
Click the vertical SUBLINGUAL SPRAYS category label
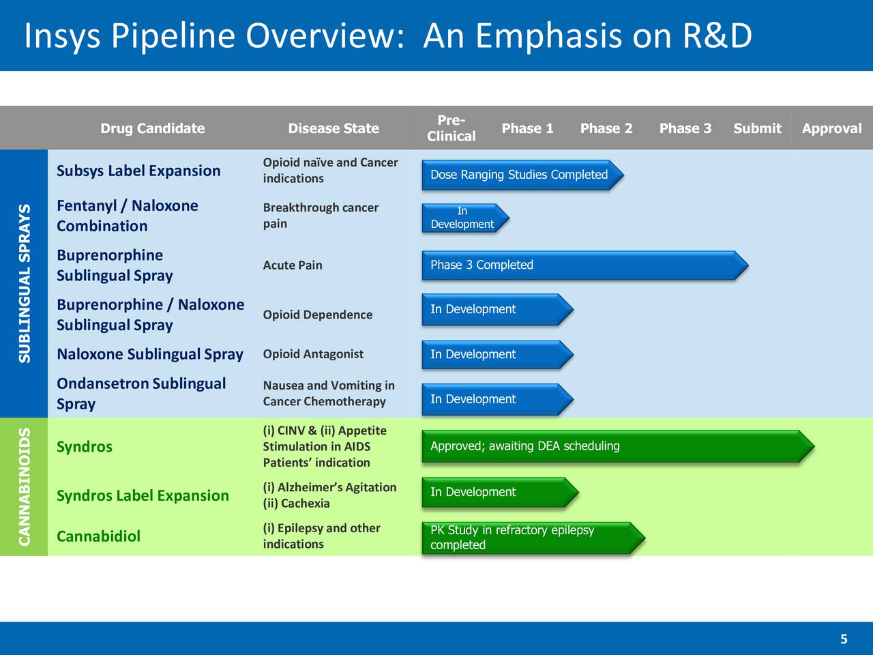pyautogui.click(x=25, y=283)
